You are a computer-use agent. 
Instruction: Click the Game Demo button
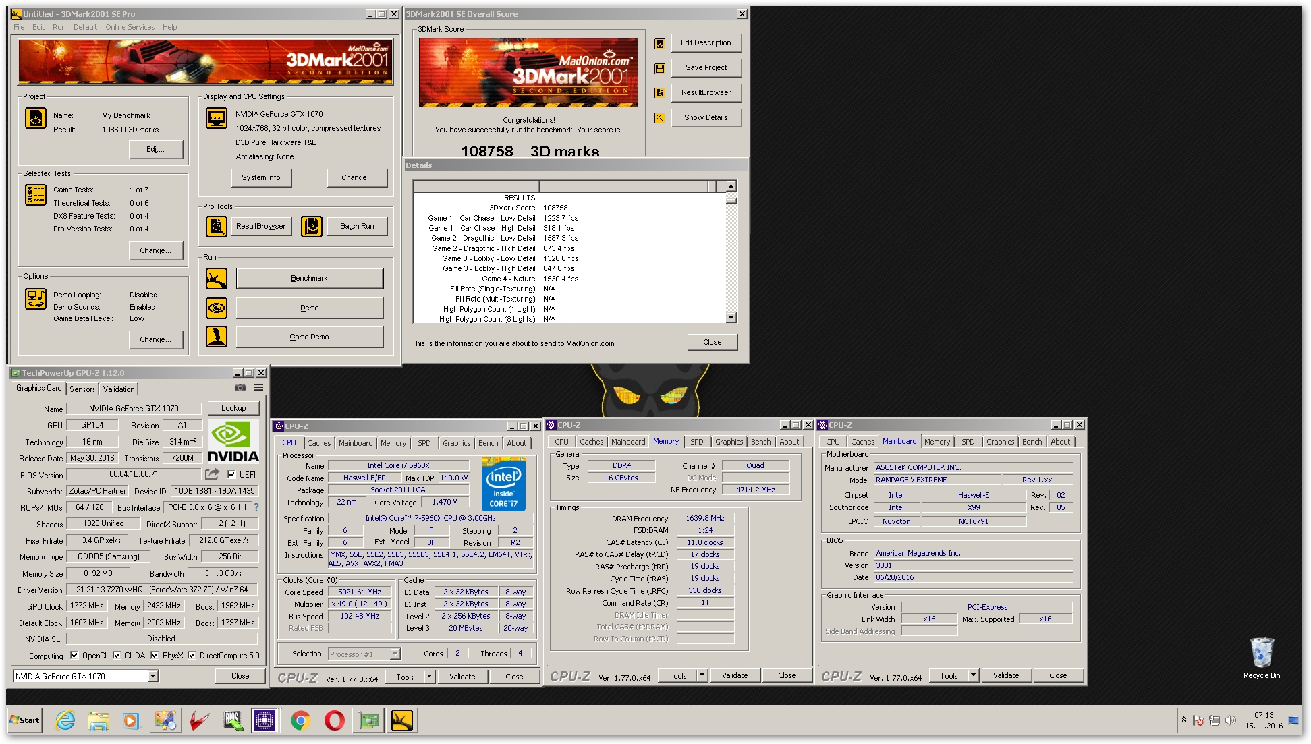(x=310, y=337)
